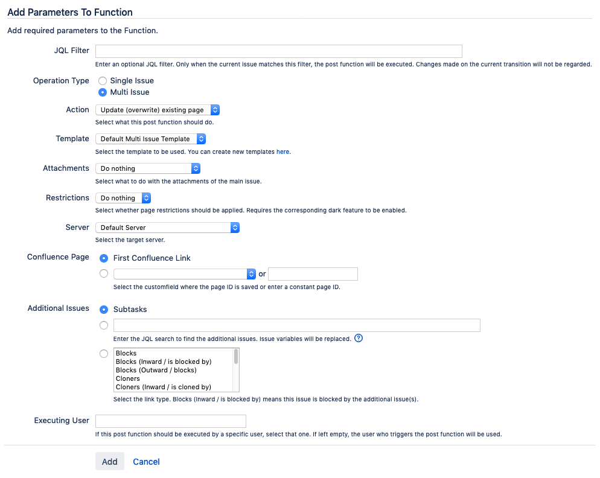Click the JQL help question mark icon
This screenshot has width=600, height=478.
point(359,339)
